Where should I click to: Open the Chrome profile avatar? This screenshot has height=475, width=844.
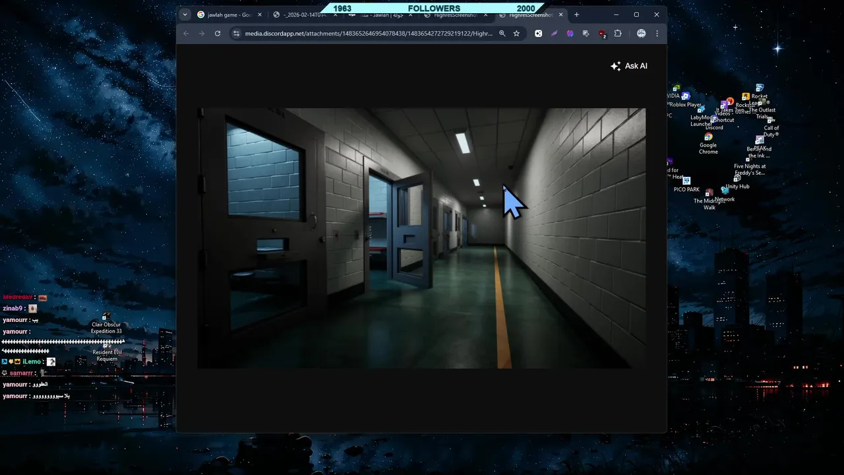click(641, 34)
